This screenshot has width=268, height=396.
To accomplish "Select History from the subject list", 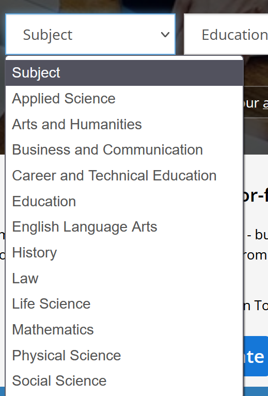I will click(x=124, y=253).
